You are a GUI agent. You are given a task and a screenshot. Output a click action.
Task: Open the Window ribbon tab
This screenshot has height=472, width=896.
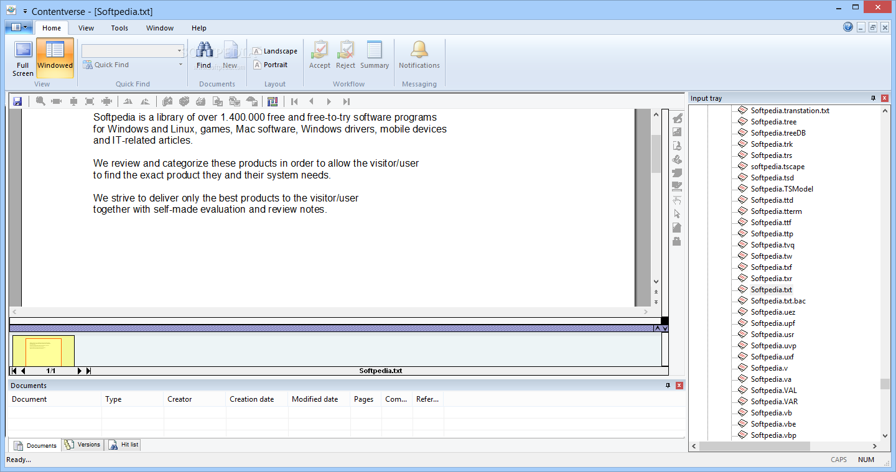tap(160, 28)
